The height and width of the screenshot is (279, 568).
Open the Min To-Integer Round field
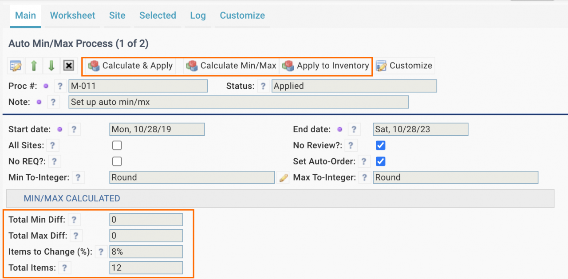[192, 177]
